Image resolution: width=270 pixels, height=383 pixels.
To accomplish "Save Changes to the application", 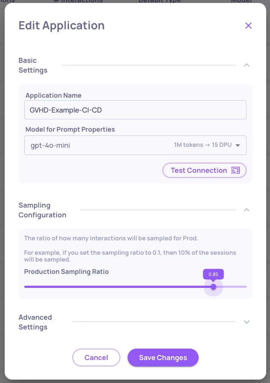I will 163,358.
